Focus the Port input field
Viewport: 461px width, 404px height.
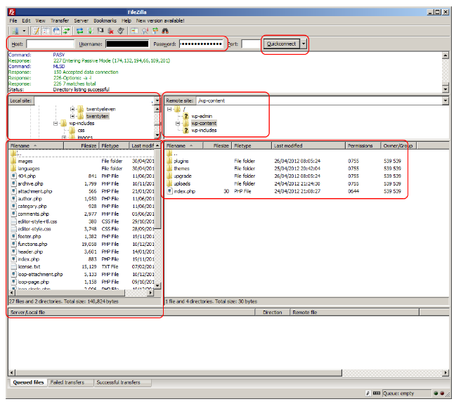click(251, 44)
